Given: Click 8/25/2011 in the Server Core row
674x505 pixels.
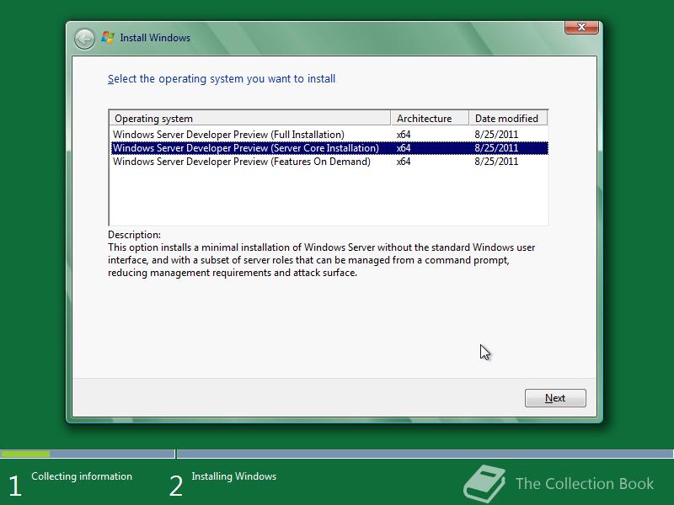Looking at the screenshot, I should [x=496, y=148].
